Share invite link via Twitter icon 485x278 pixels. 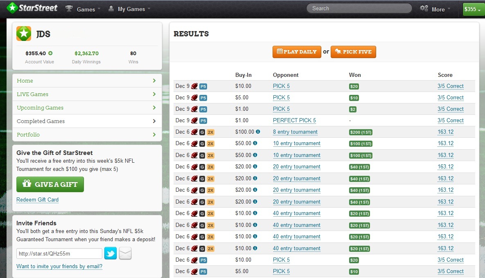(111, 253)
